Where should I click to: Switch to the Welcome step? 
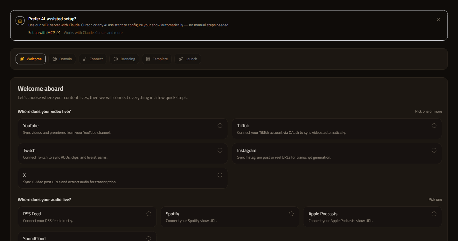tap(31, 59)
